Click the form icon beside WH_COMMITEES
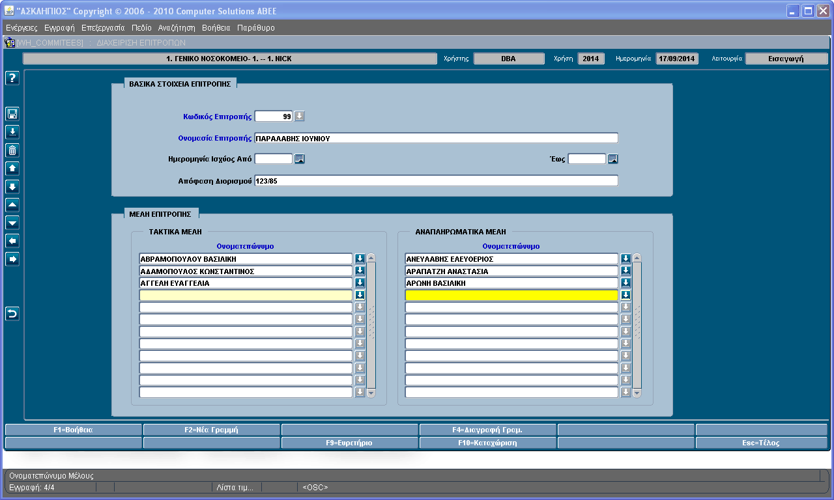The height and width of the screenshot is (500, 834). click(x=10, y=42)
